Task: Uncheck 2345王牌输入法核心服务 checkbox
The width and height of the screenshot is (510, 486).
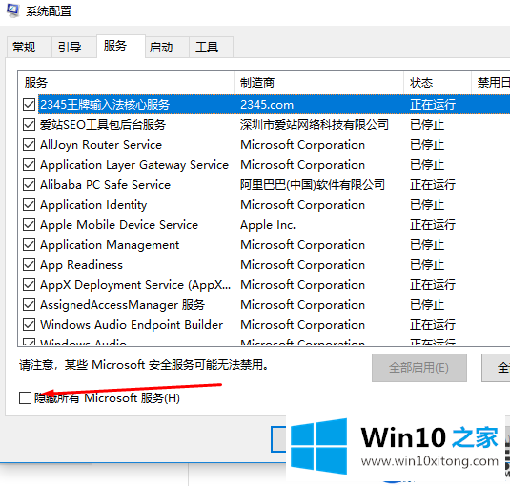Action: [29, 105]
